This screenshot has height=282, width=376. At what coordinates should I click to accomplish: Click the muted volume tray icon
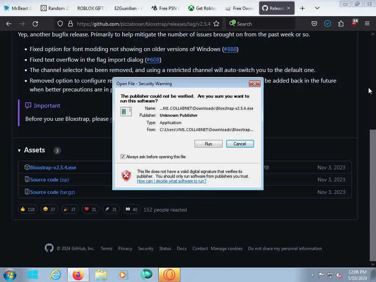coord(339,275)
